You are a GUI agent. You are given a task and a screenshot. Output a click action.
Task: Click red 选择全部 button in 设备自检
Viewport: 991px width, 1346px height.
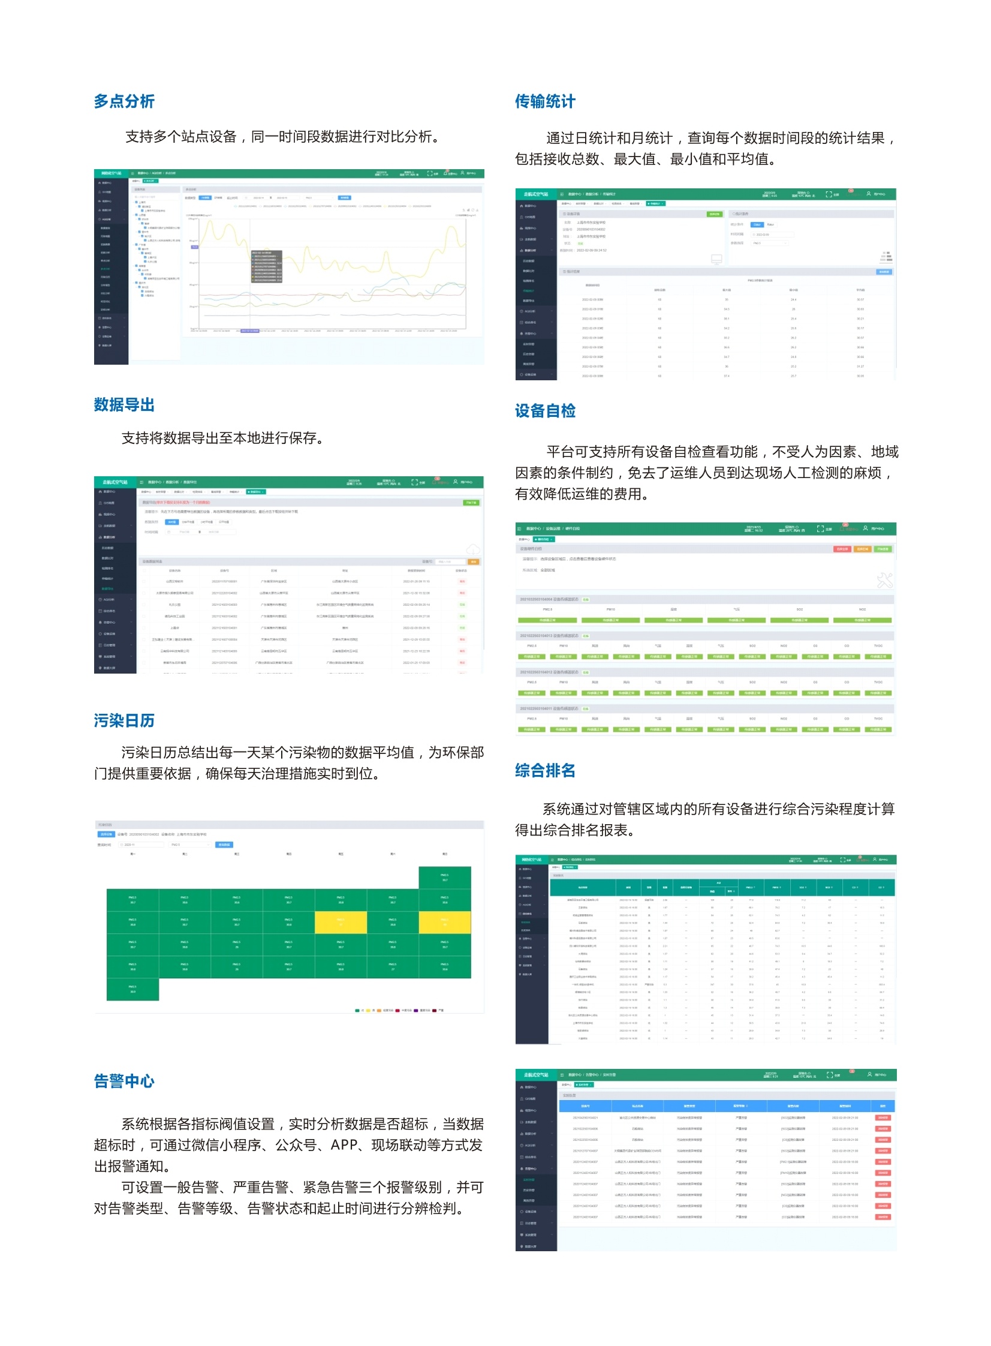(x=843, y=549)
